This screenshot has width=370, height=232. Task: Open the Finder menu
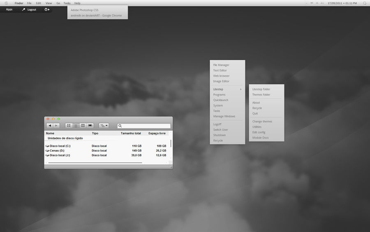(x=19, y=3)
